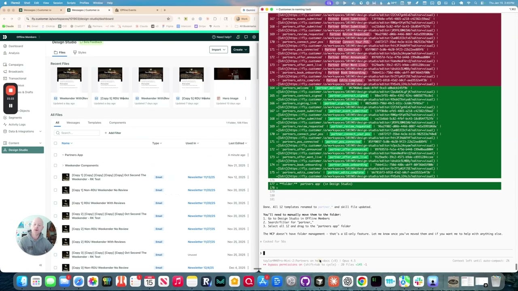Click the Customer.io logo icon
This screenshot has height=291, width=518.
pyautogui.click(x=4, y=37)
